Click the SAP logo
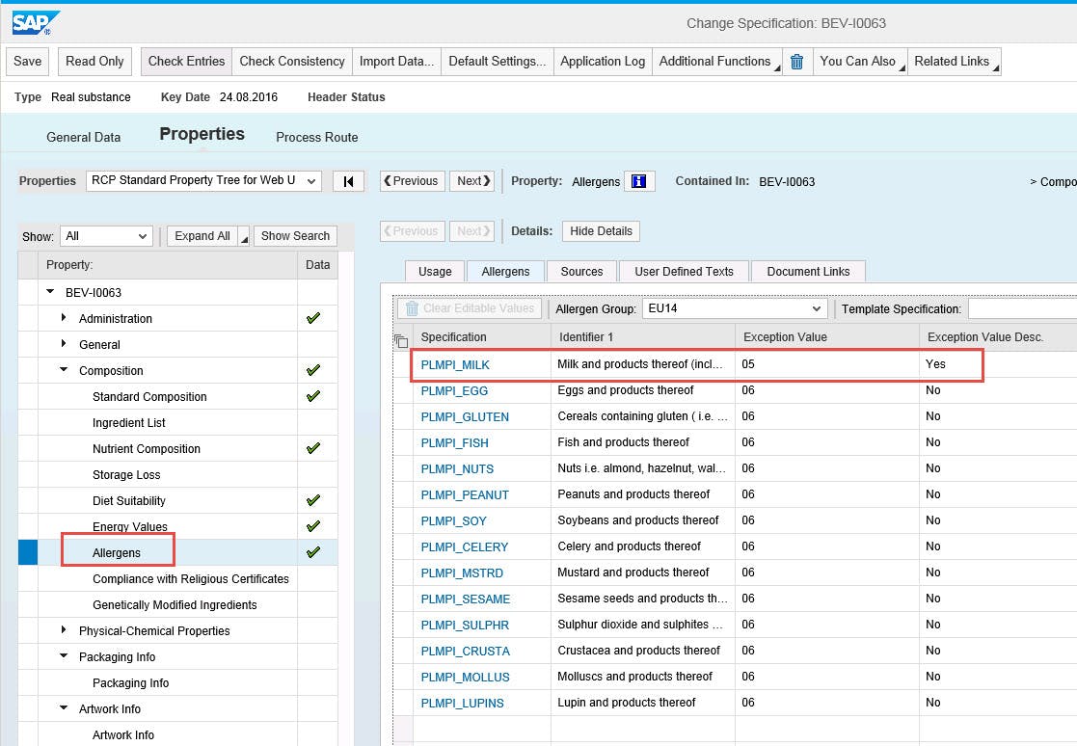 click(35, 23)
